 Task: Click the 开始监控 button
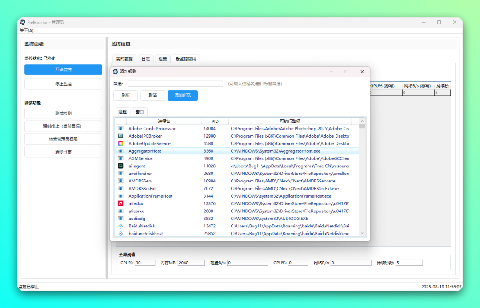64,69
